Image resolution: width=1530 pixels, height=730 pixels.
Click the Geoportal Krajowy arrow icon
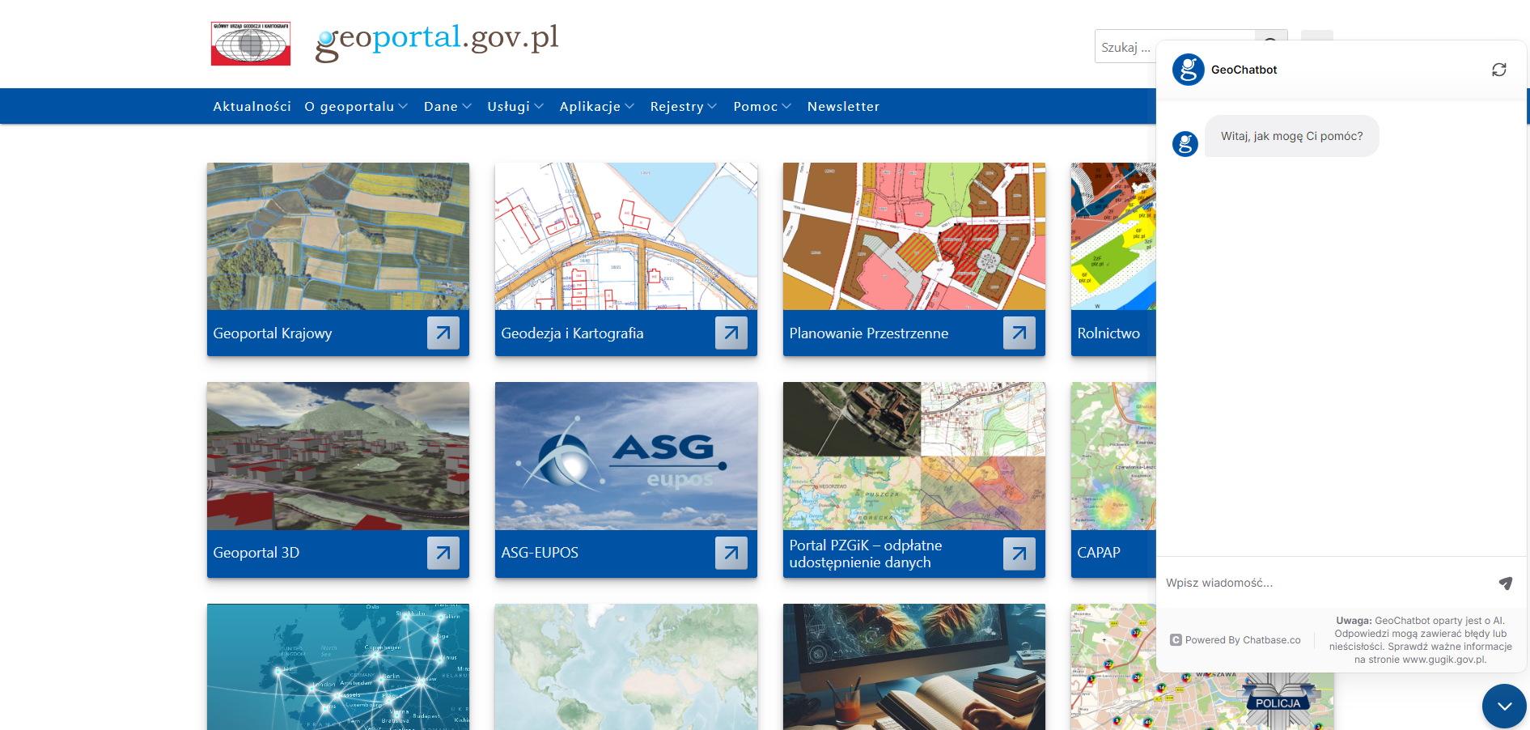click(x=443, y=333)
